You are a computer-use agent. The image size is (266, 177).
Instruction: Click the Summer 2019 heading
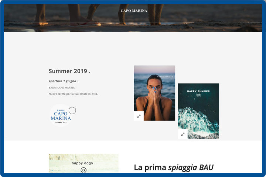click(69, 71)
